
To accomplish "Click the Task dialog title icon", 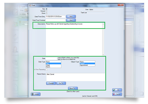I will tap(30, 5).
